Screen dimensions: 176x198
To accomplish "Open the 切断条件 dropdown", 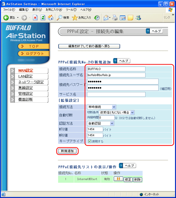I will coord(117,112).
